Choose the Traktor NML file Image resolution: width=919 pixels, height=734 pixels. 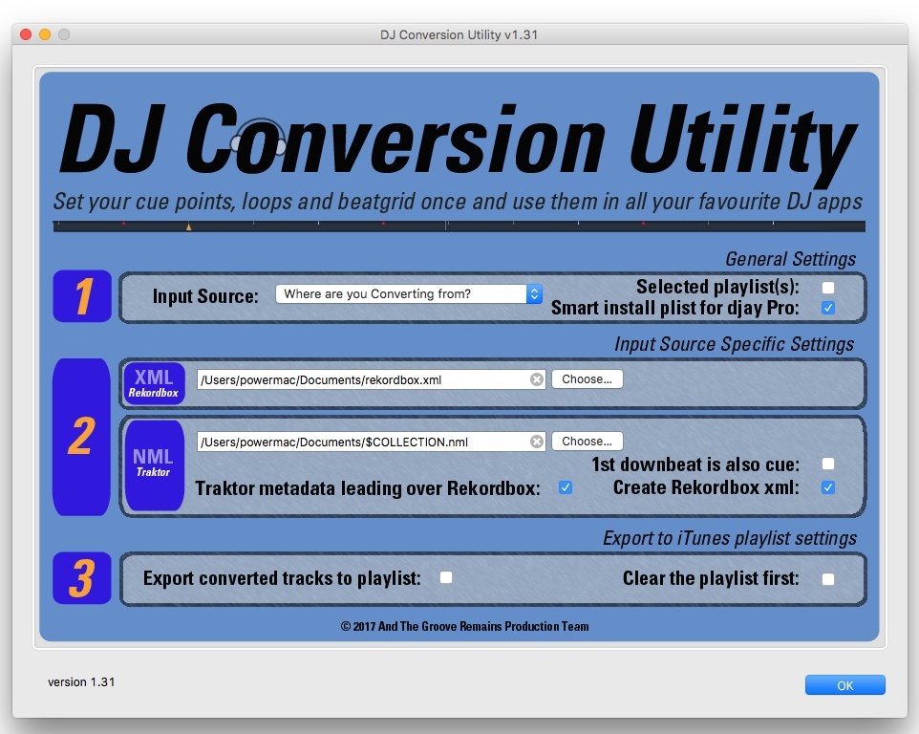[x=587, y=442]
